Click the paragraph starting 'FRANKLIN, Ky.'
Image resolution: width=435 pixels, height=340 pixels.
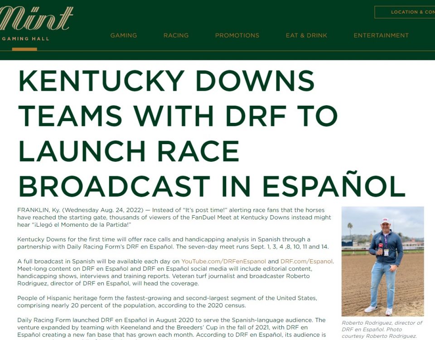(x=174, y=217)
